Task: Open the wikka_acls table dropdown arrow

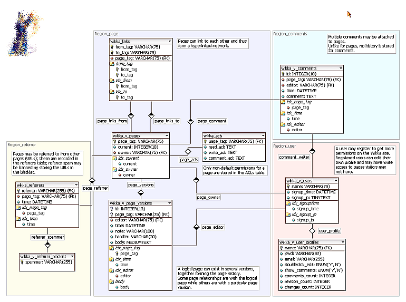Action: click(263, 135)
